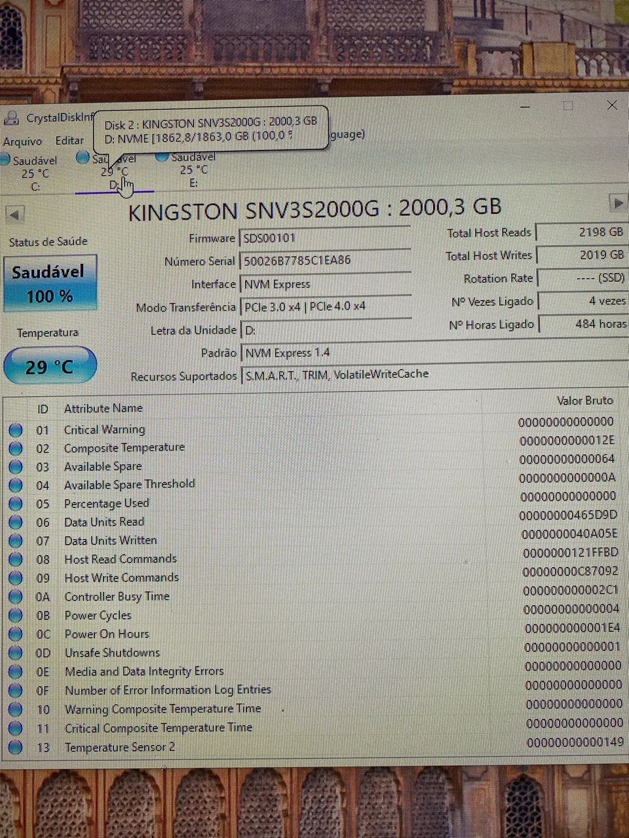Image resolution: width=629 pixels, height=838 pixels.
Task: Click status circle of Host Read Commands row
Action: tap(16, 560)
